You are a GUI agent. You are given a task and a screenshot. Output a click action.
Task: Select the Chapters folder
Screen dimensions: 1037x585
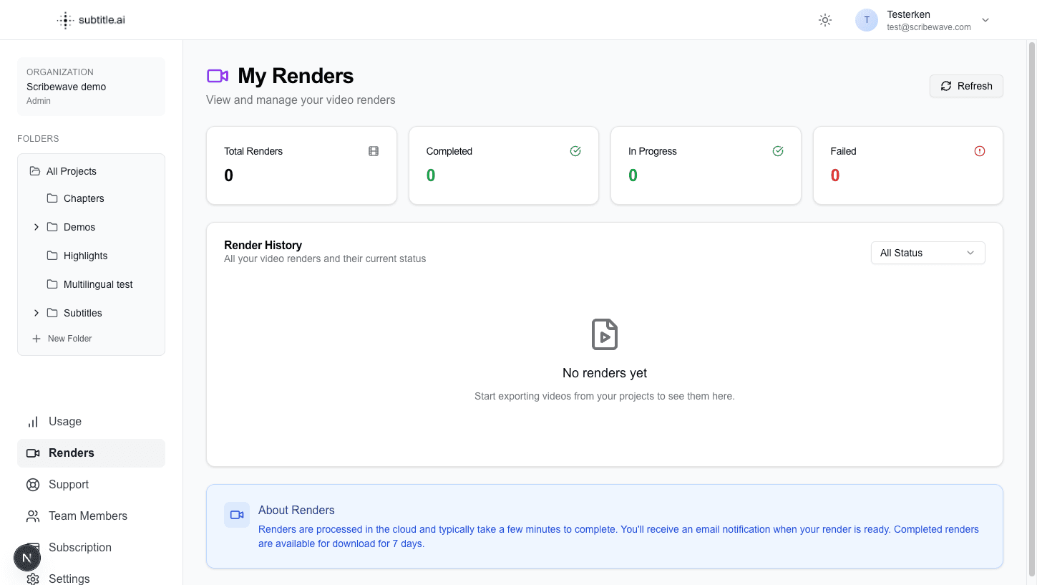pos(83,198)
